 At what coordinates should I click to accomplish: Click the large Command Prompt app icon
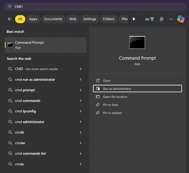pyautogui.click(x=137, y=43)
